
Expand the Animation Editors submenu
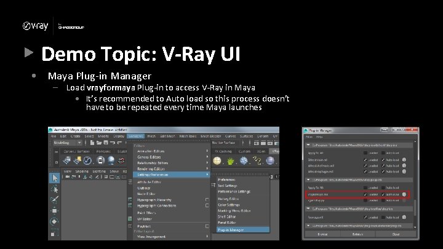pyautogui.click(x=207, y=151)
